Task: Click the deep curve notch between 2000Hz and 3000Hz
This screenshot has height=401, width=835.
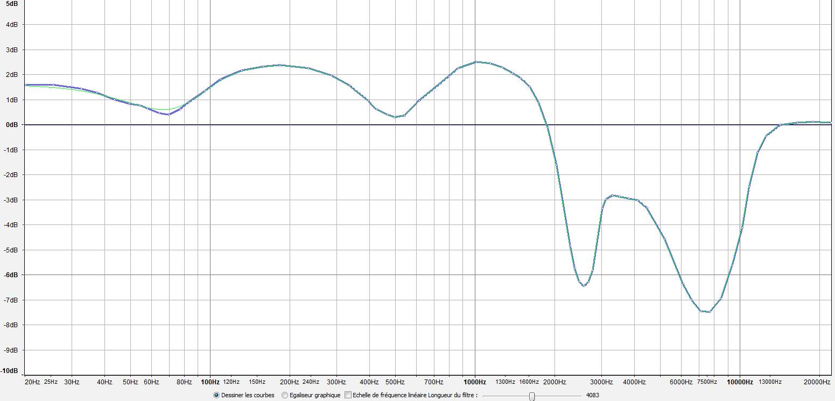Action: [x=584, y=286]
